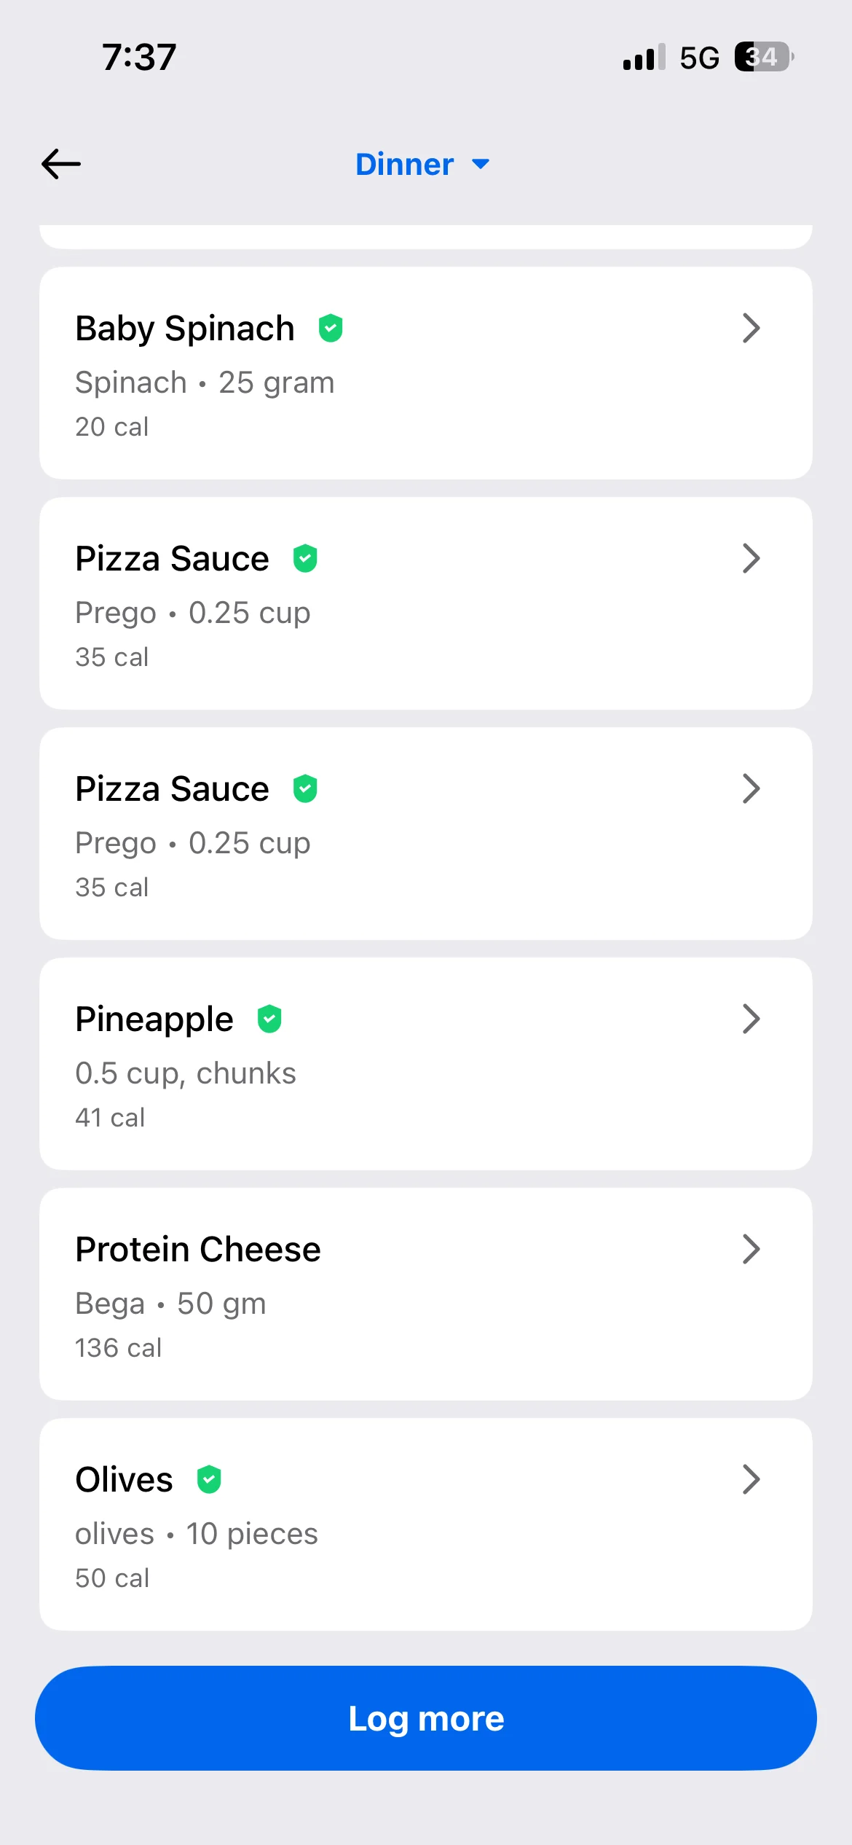Image resolution: width=852 pixels, height=1845 pixels.
Task: Tap the battery indicator in status bar
Action: coord(762,57)
